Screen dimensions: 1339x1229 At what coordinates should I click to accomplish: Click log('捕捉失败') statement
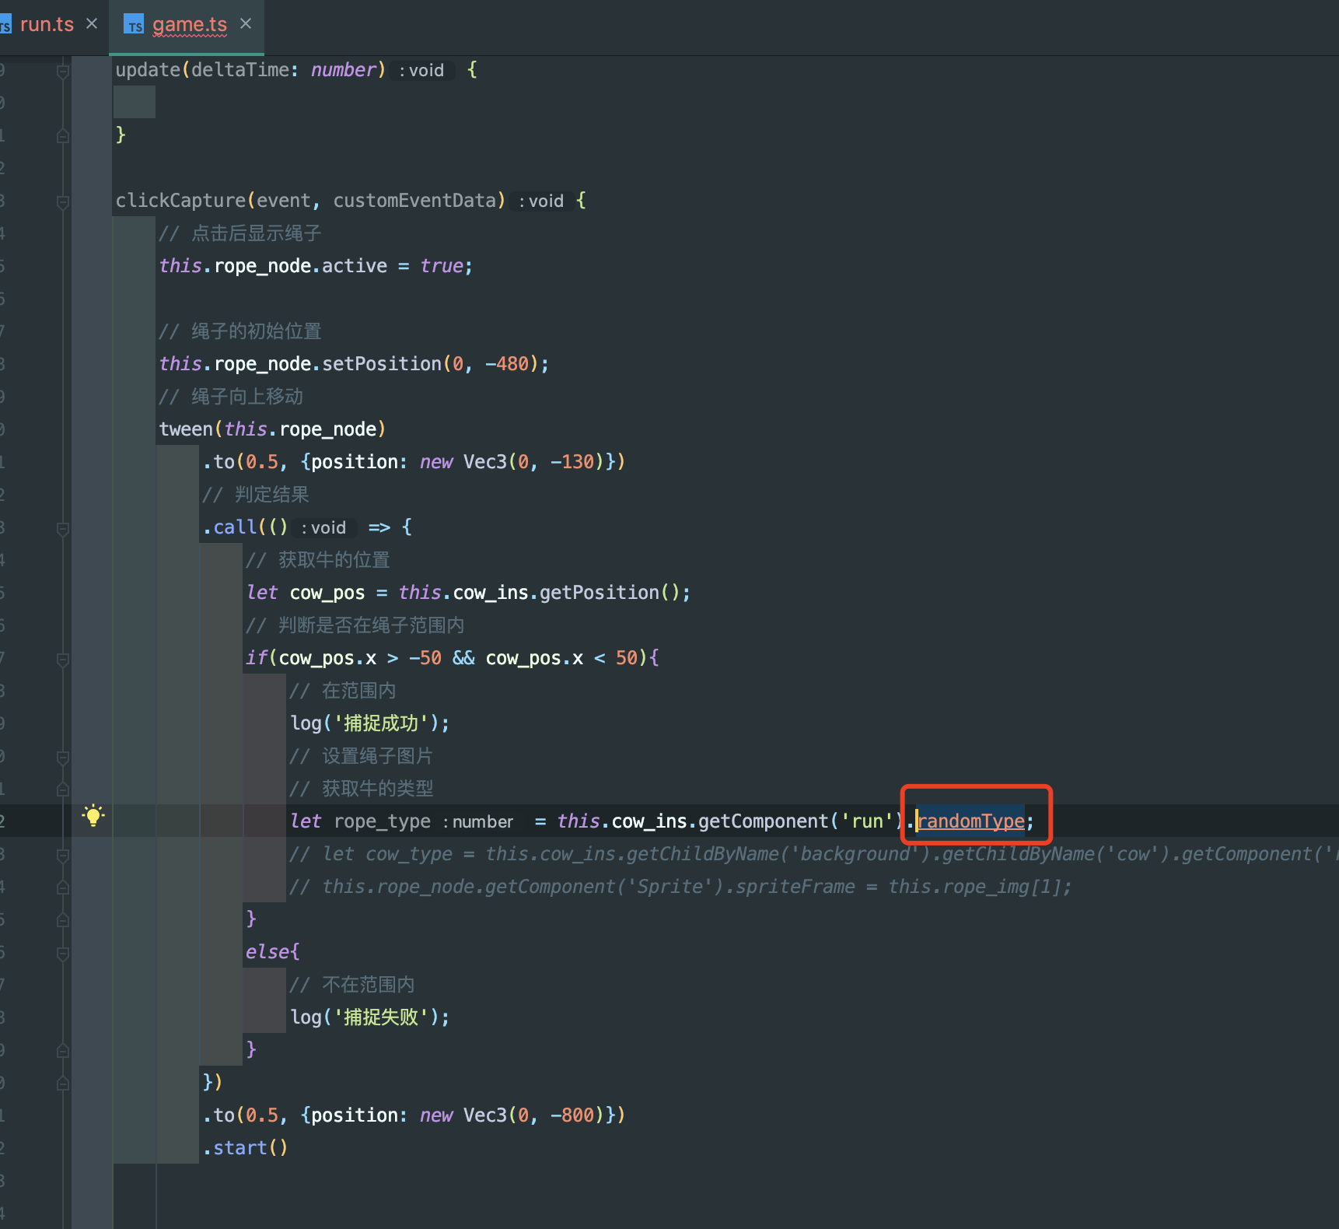pyautogui.click(x=369, y=1017)
